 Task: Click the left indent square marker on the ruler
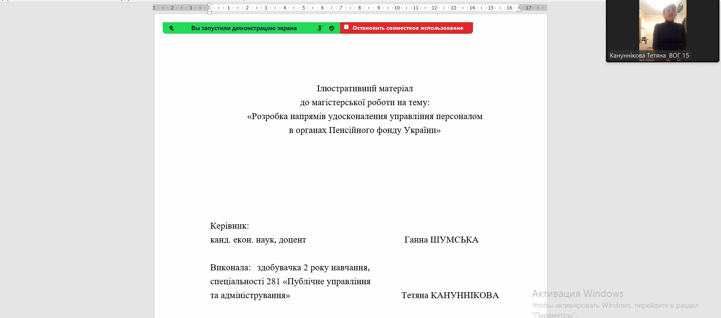coord(210,12)
